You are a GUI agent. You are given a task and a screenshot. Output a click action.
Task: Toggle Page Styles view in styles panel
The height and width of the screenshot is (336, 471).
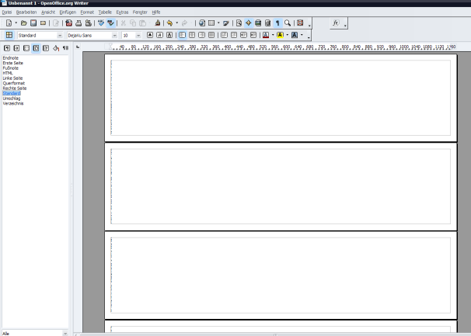[36, 47]
